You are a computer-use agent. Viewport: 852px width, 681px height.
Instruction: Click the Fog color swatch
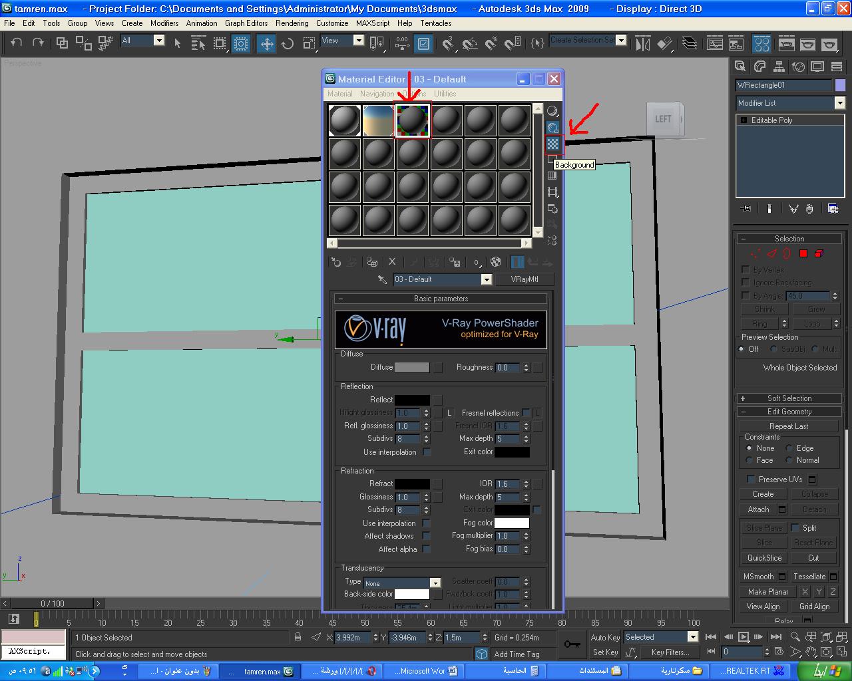point(511,523)
